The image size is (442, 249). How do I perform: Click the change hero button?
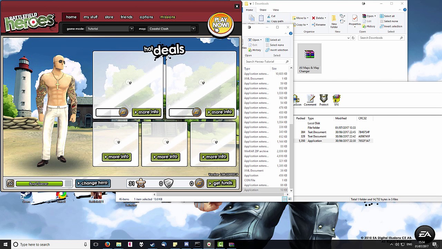coord(93,183)
